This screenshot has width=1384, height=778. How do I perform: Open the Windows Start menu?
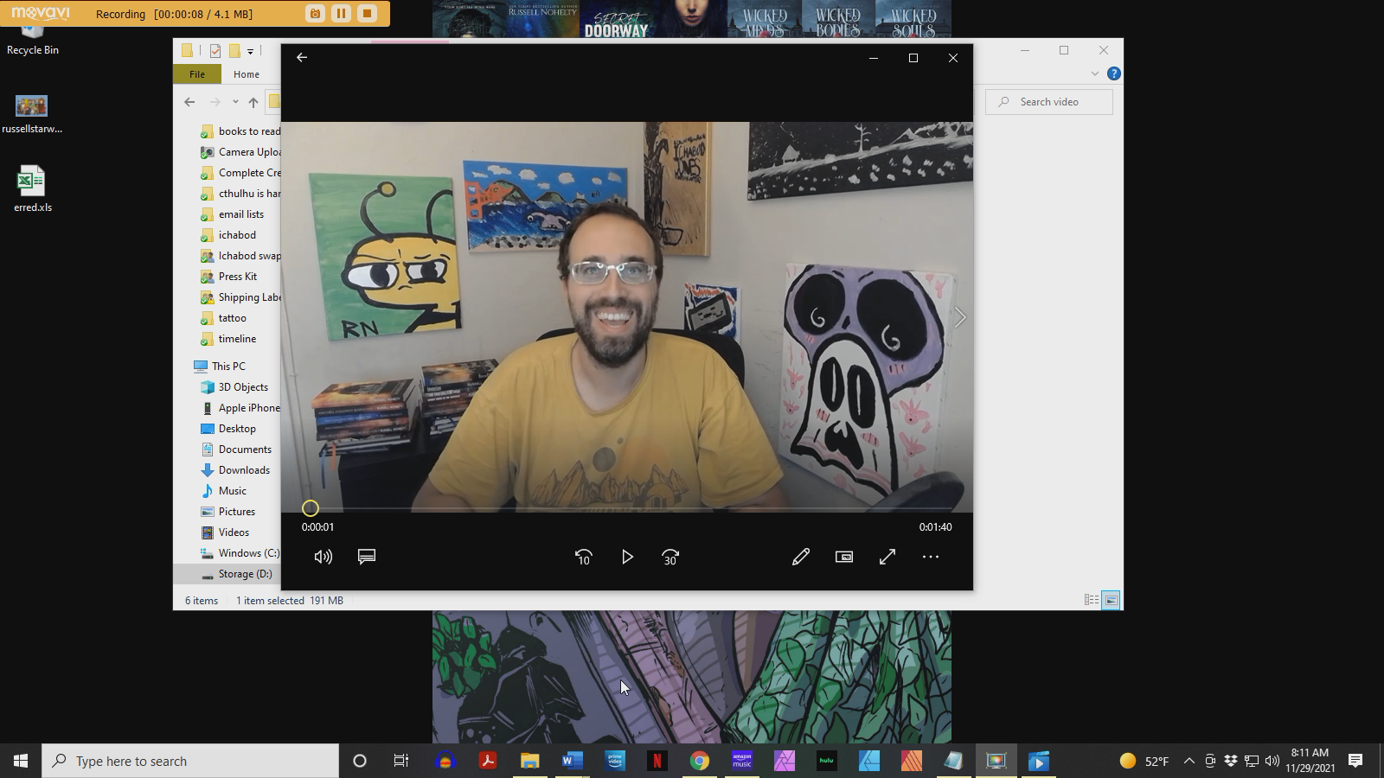pos(21,761)
